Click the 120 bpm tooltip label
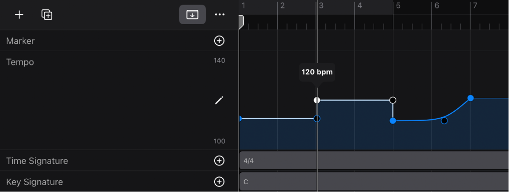Screen dimensions: 510x193 click(317, 72)
